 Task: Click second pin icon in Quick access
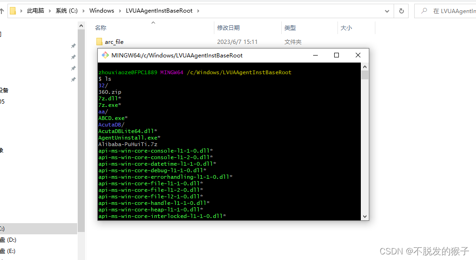click(x=73, y=57)
